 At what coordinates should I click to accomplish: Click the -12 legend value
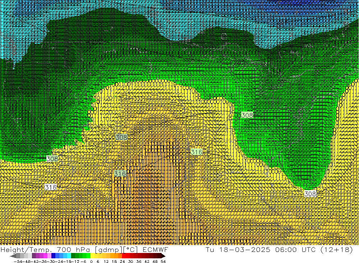(75, 262)
